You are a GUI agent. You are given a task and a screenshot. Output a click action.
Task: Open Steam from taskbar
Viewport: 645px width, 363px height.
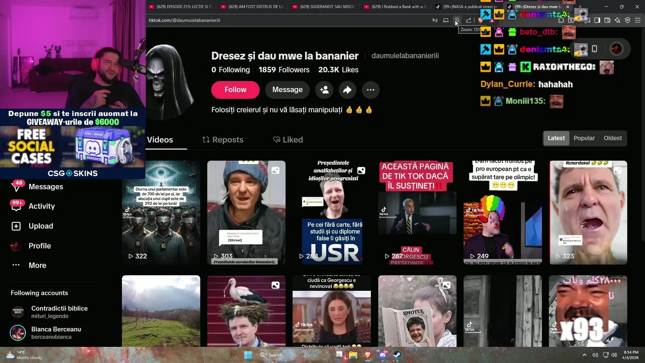(397, 355)
